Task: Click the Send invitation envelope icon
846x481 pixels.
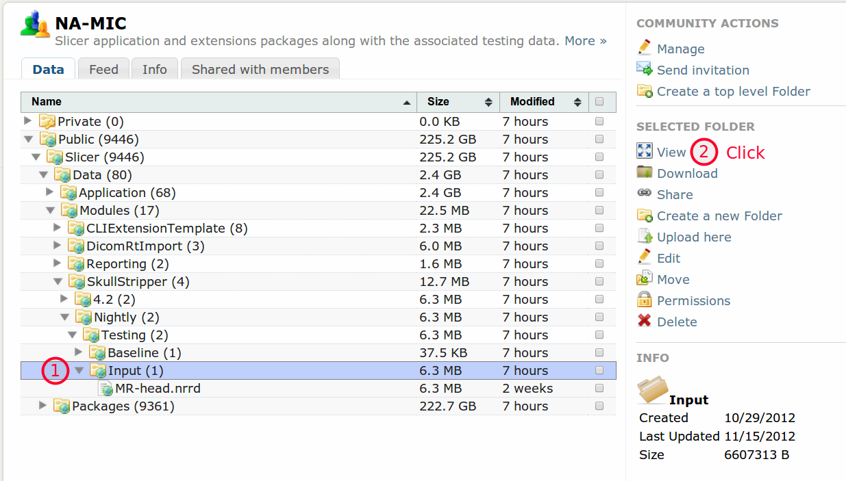Action: click(644, 69)
